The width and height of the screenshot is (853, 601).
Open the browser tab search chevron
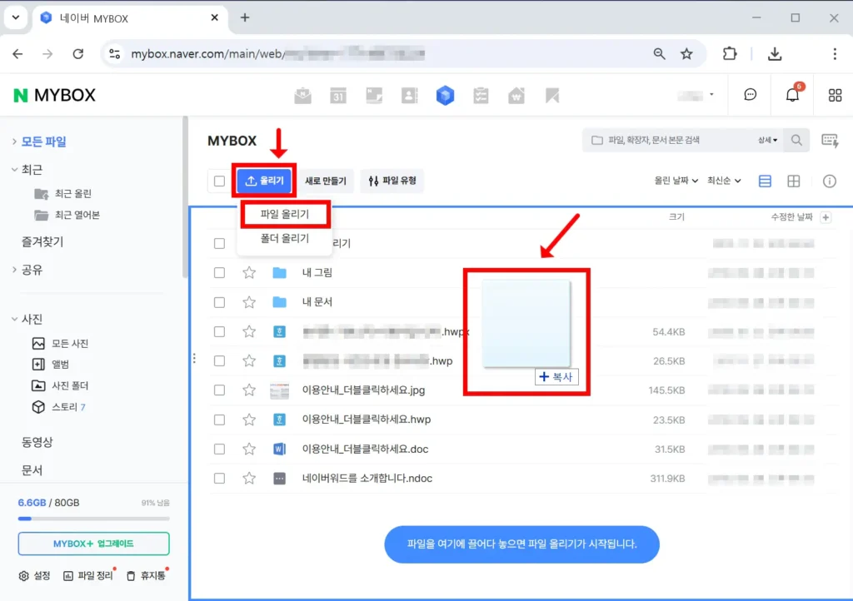pyautogui.click(x=16, y=17)
